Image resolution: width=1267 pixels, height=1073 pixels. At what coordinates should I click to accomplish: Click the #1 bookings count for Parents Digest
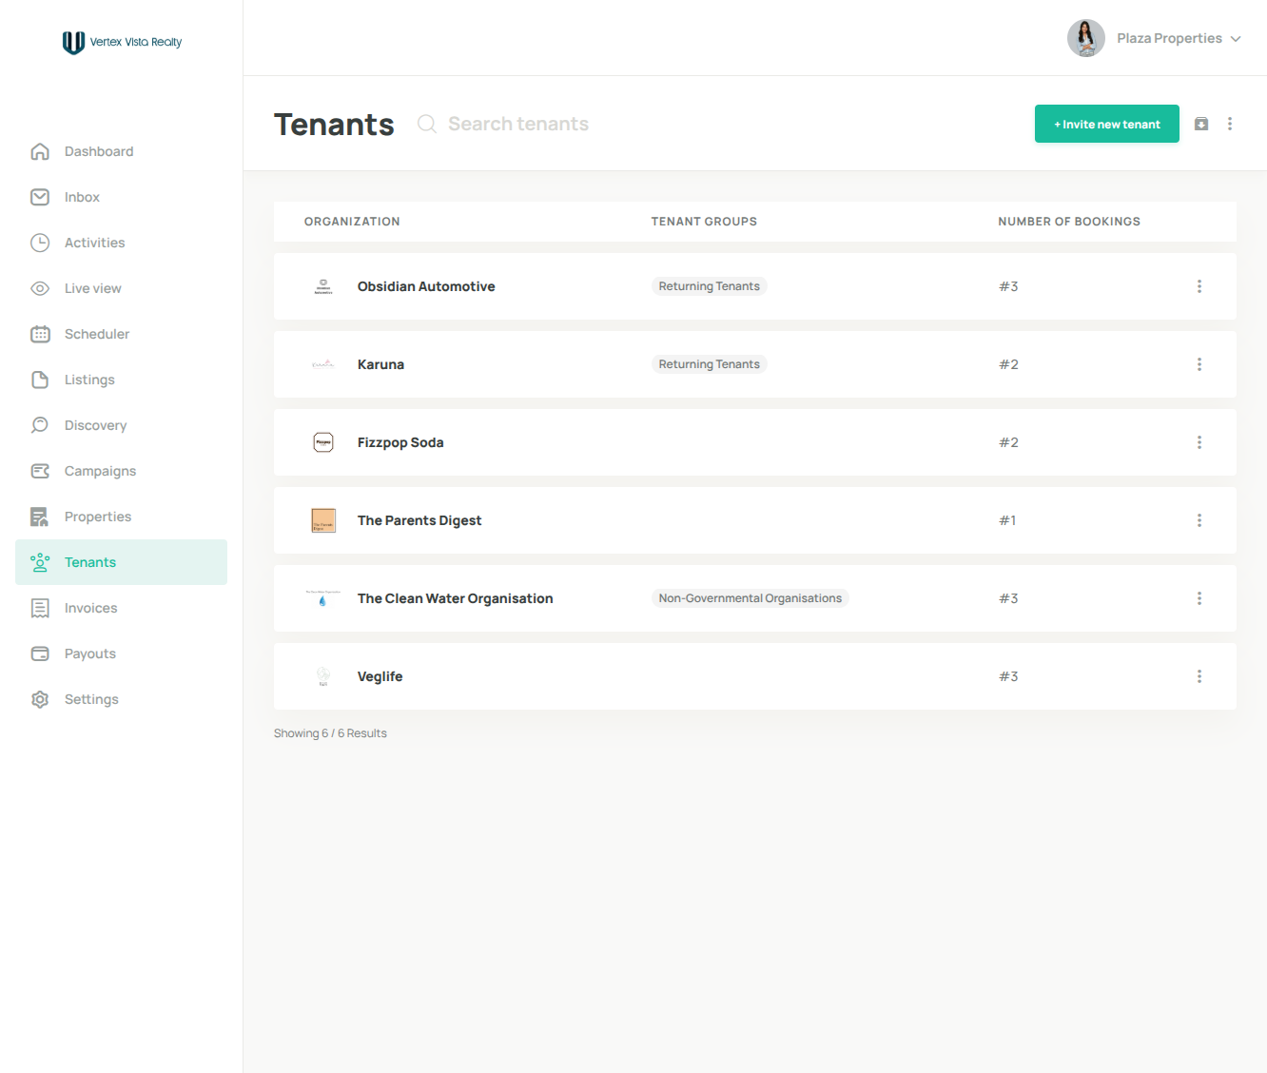pyautogui.click(x=1007, y=520)
